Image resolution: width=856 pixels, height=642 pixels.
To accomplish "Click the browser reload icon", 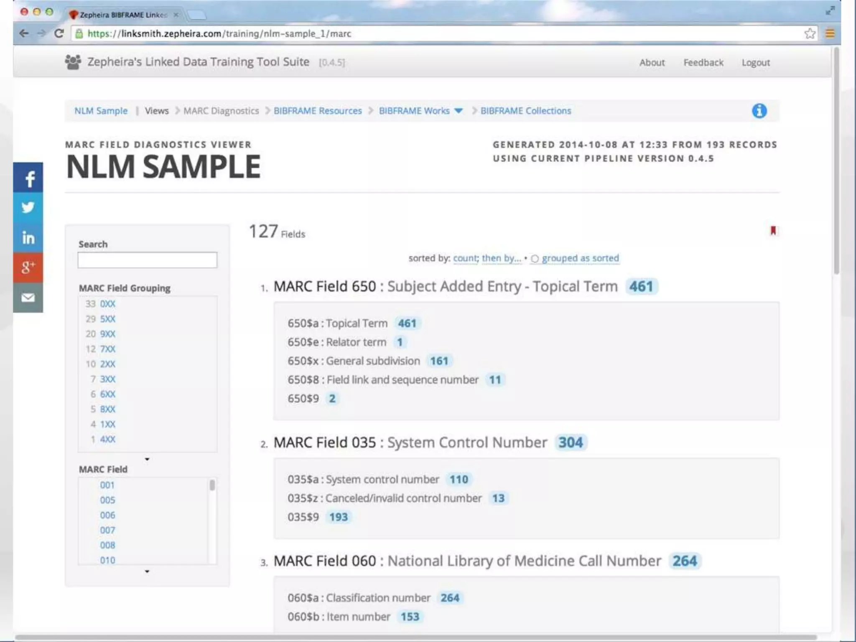I will pyautogui.click(x=59, y=33).
